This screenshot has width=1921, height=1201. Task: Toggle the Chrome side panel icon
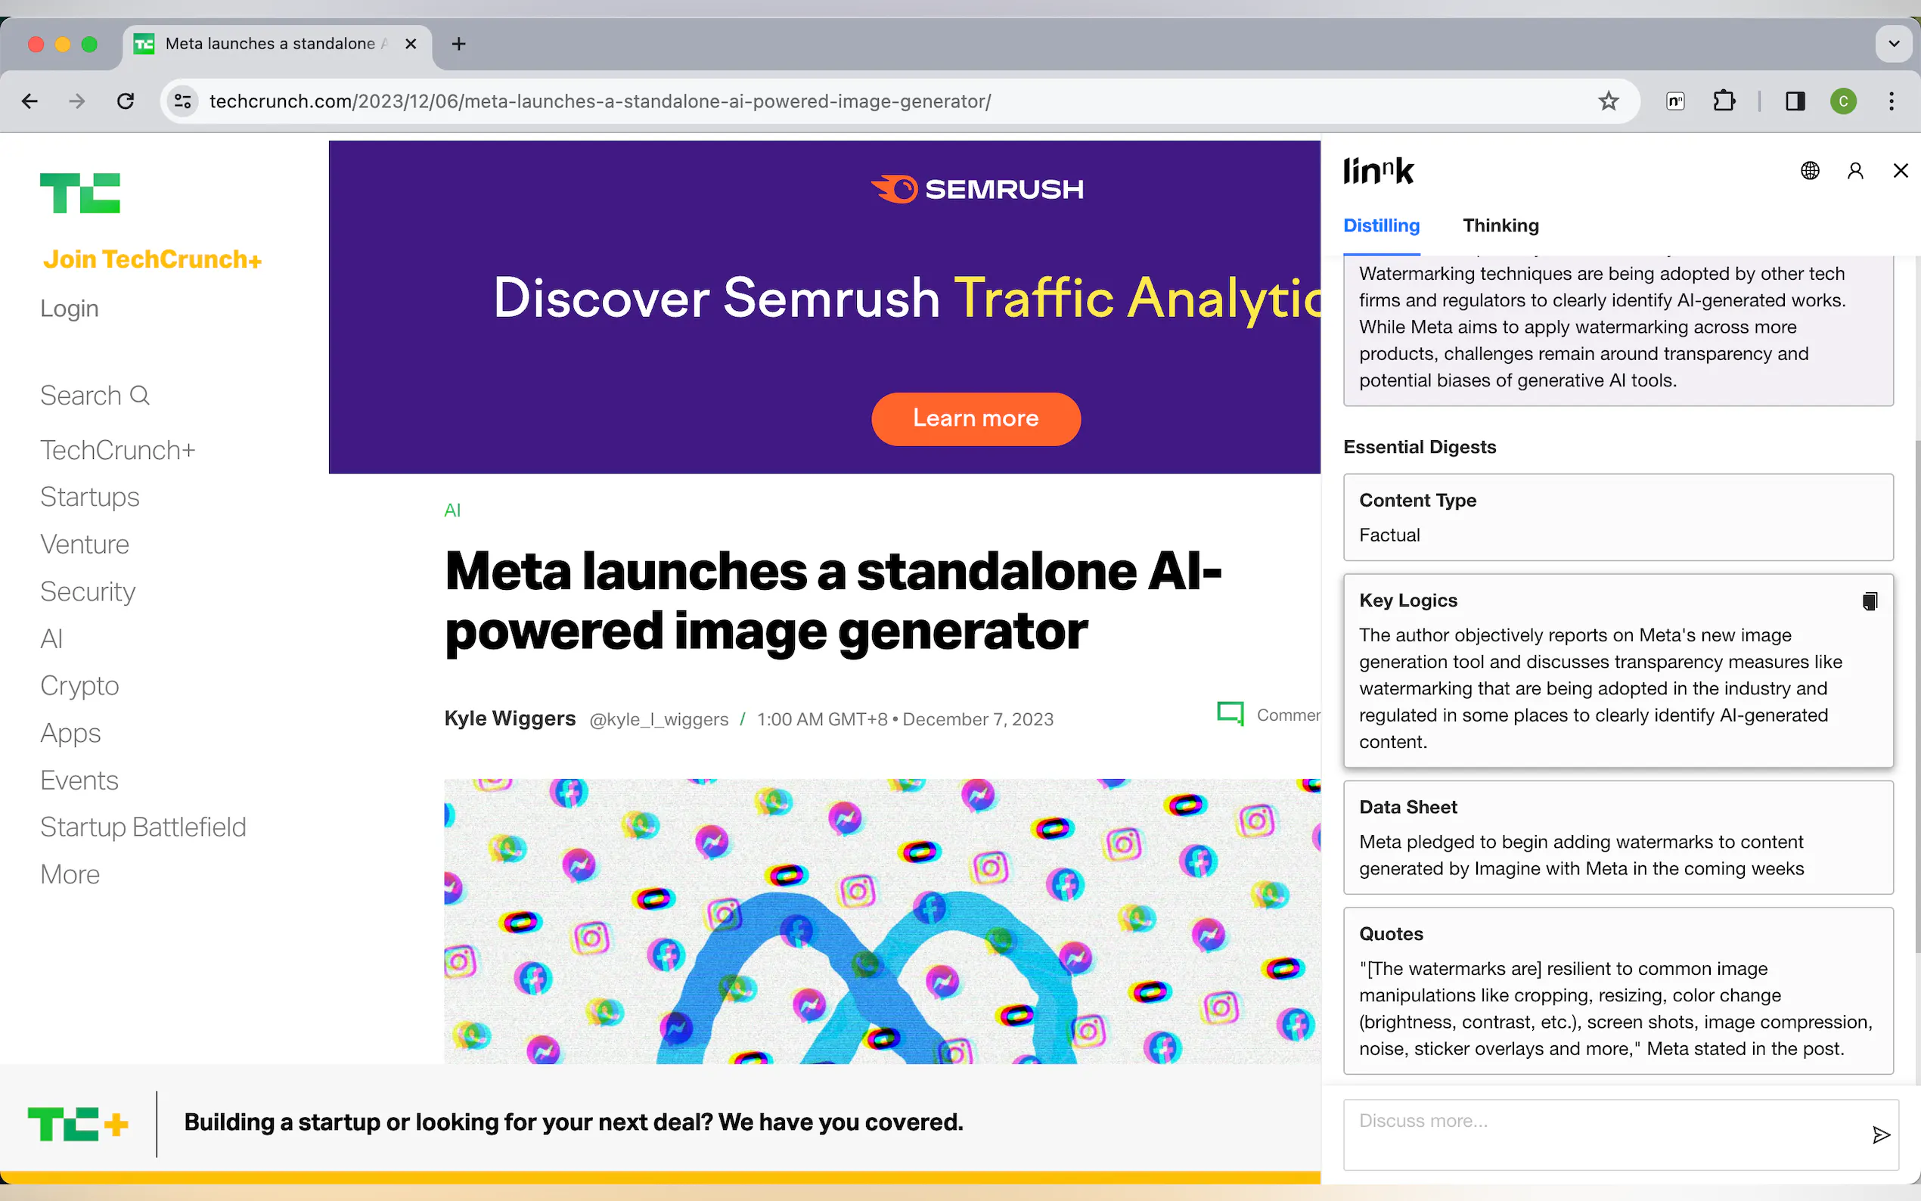(x=1795, y=101)
